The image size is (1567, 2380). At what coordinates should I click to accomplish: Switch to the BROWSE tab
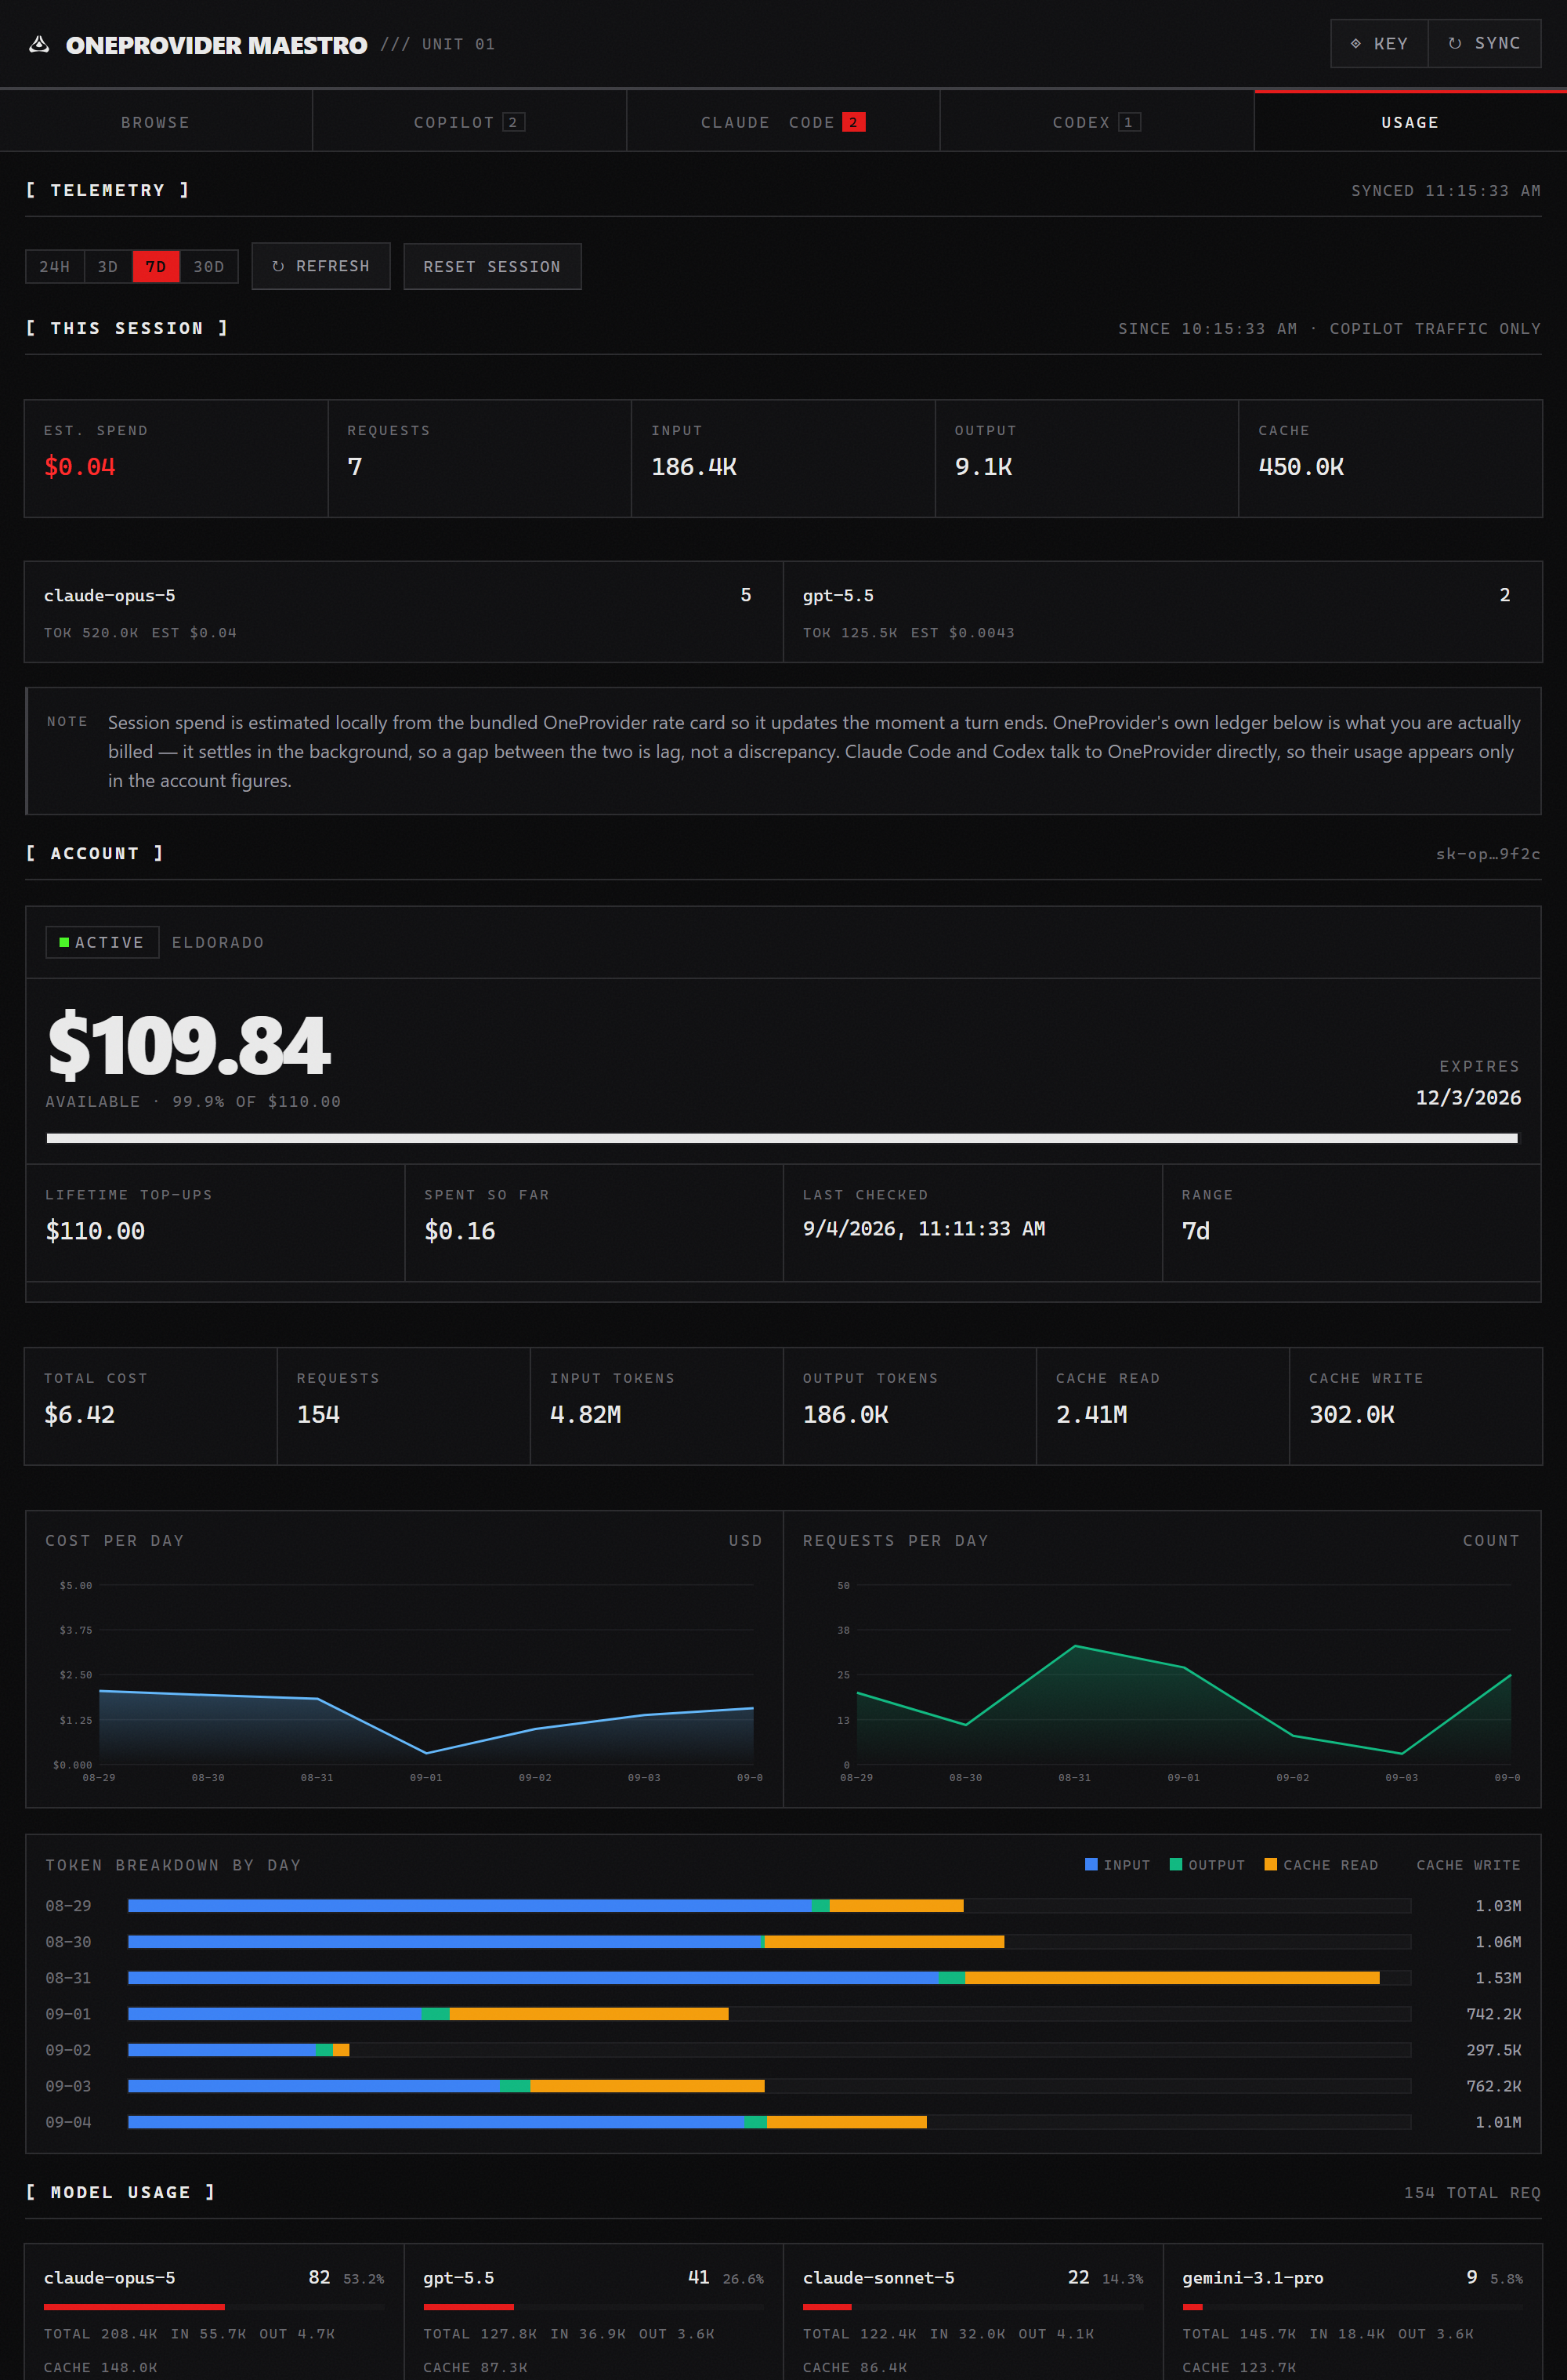pos(156,122)
